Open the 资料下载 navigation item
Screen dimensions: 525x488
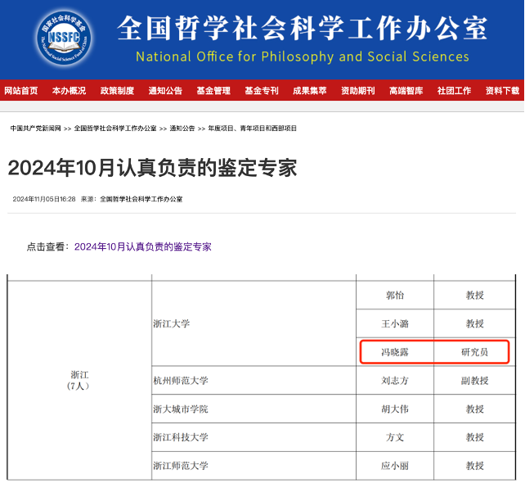click(x=501, y=91)
